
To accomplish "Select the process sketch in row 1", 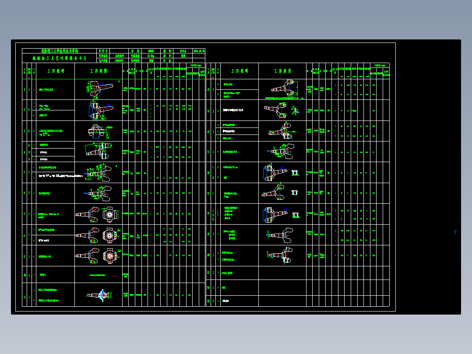I will click(x=100, y=89).
